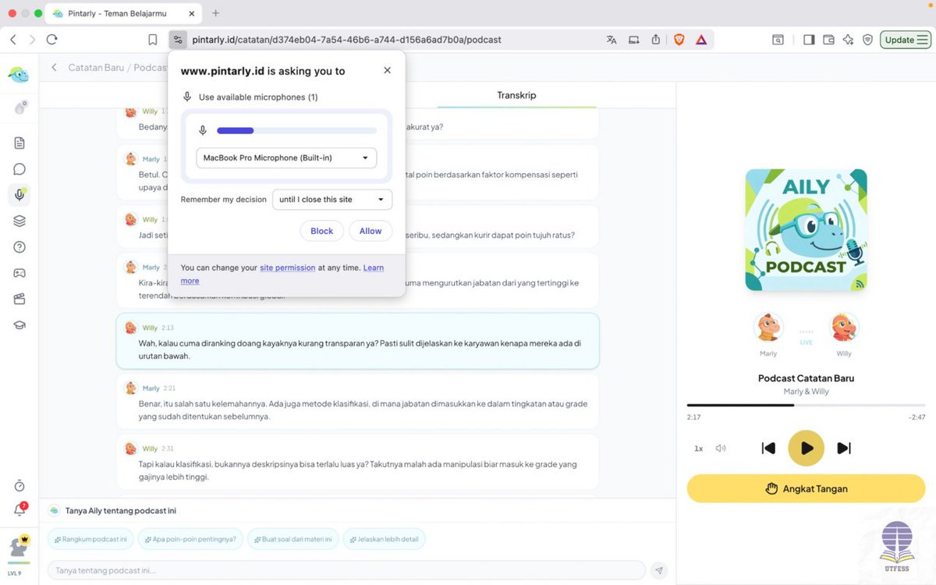Screen dimensions: 936x585
Task: Allow microphone access for pintarly.id
Action: (370, 231)
